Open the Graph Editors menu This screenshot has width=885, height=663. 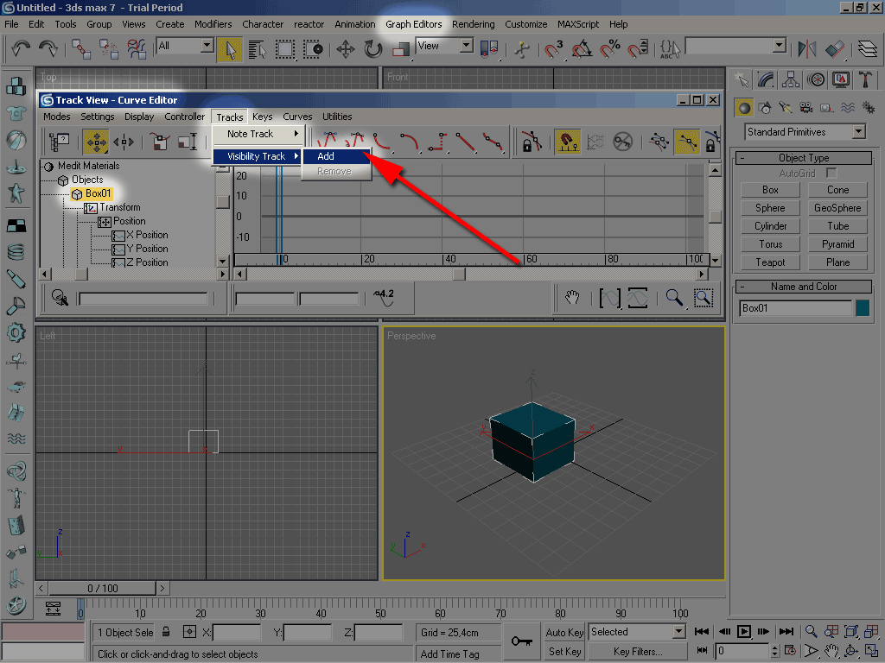[x=414, y=24]
